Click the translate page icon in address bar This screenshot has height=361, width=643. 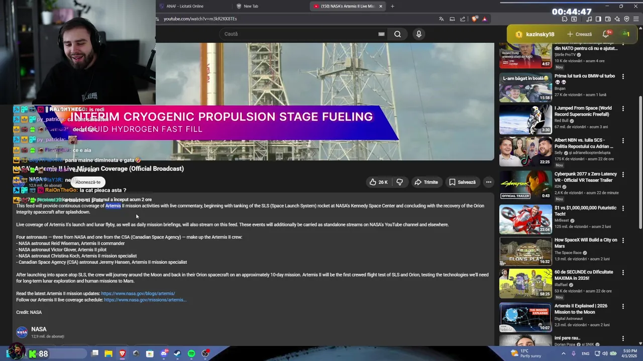pyautogui.click(x=441, y=19)
